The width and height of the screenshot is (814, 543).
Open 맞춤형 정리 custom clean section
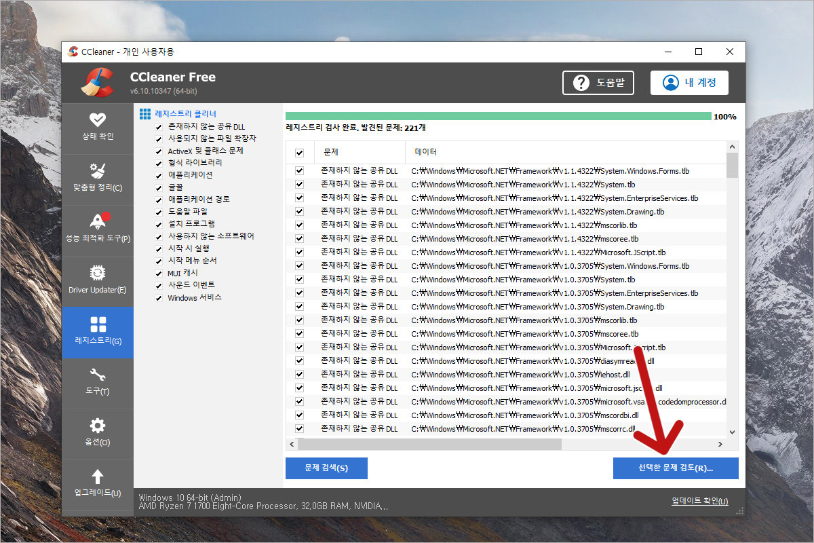pyautogui.click(x=98, y=179)
